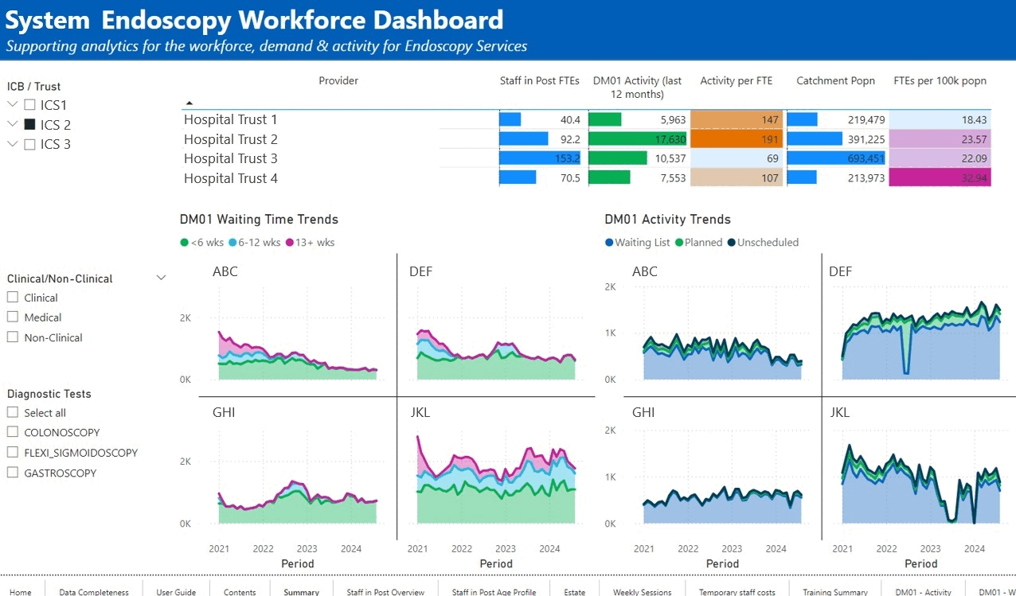Expand the ICS 3 chevron
This screenshot has height=596, width=1016.
point(12,144)
